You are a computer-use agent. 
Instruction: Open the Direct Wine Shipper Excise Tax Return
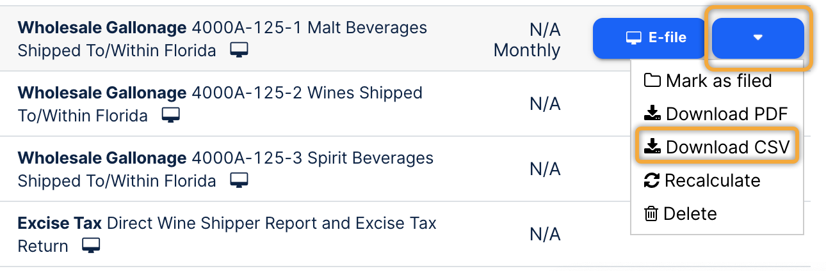[x=227, y=223]
